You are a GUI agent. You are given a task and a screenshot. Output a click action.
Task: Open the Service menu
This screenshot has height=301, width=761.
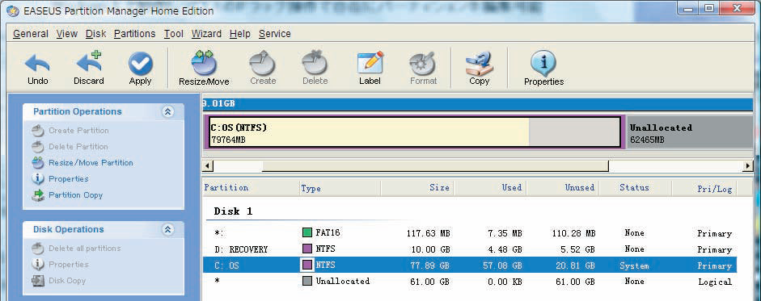click(275, 34)
